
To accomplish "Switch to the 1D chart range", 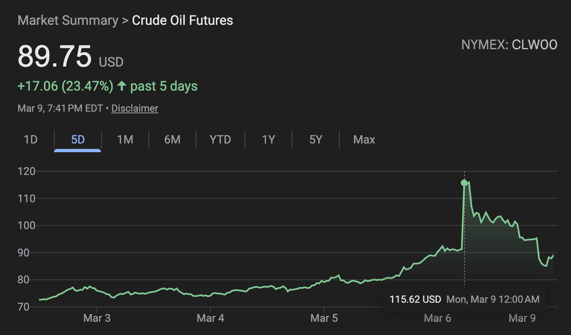I will pos(31,140).
